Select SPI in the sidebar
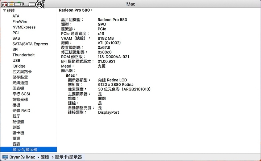This screenshot has height=161, width=261. 15,49
